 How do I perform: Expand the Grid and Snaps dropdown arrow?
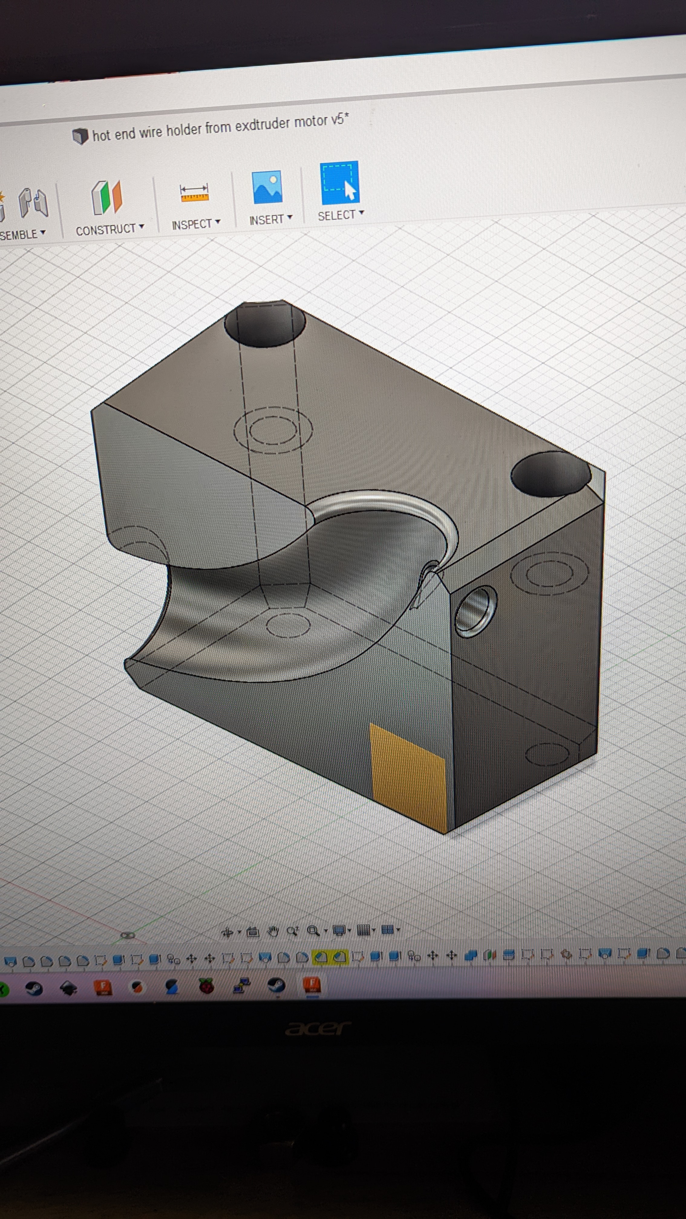click(374, 929)
